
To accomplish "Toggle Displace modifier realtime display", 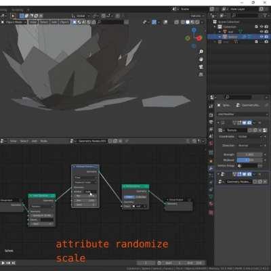I will point(244,123).
